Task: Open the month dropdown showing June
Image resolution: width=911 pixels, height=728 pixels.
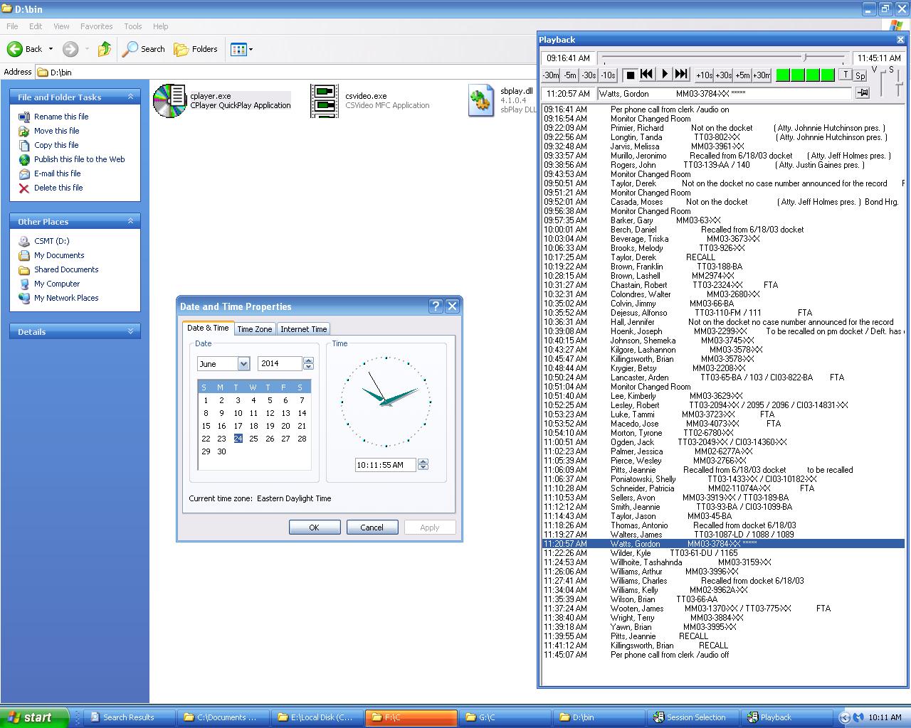Action: [x=243, y=364]
